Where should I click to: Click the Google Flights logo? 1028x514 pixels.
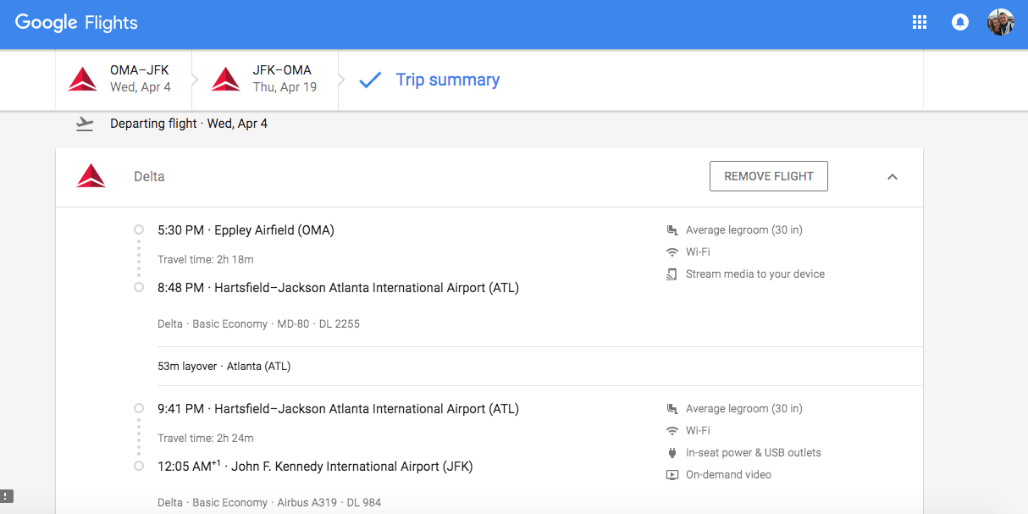click(76, 23)
